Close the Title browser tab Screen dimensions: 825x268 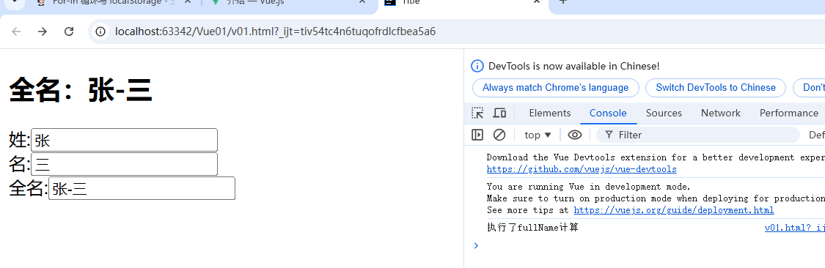(x=537, y=2)
